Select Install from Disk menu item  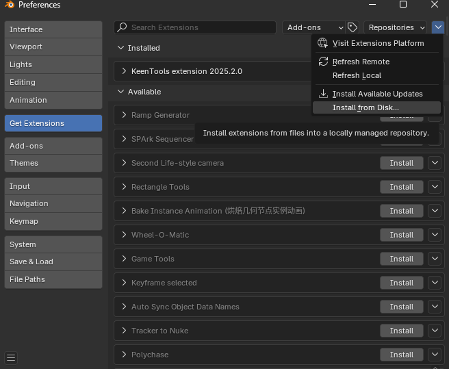click(x=365, y=107)
